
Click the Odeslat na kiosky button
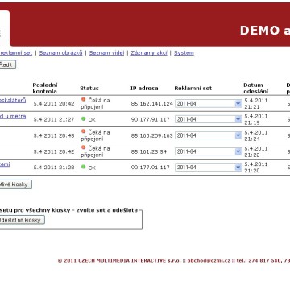[x=22, y=220]
